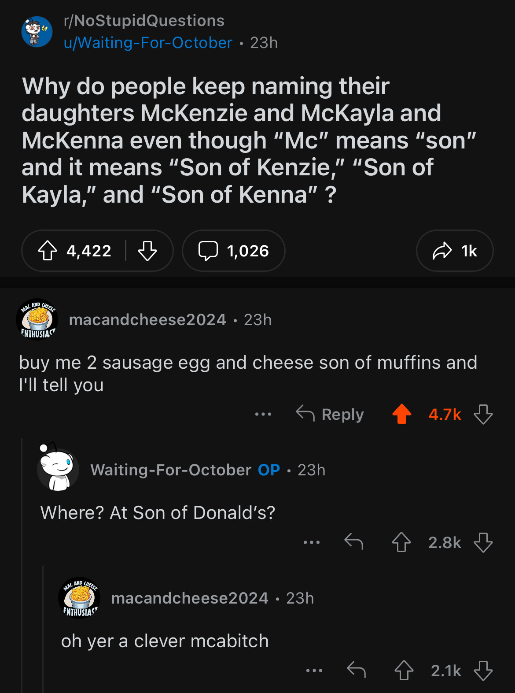This screenshot has height=693, width=515.
Task: Downvote the "clever mcabitch" comment
Action: tap(483, 671)
